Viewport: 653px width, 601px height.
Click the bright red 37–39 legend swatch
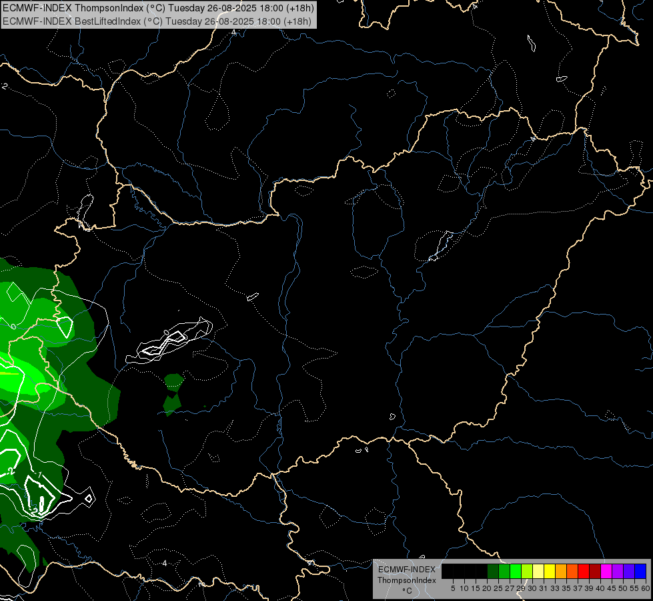coord(584,571)
